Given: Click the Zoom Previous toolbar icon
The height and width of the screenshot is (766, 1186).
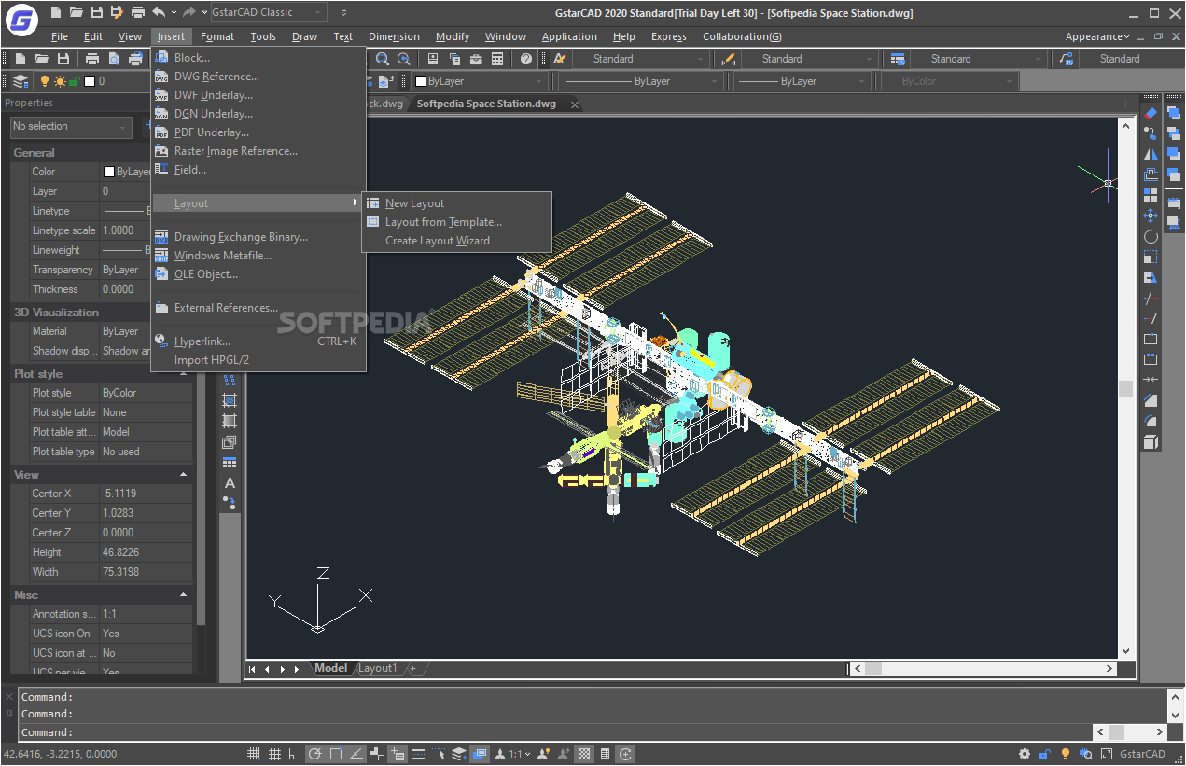Looking at the screenshot, I should (404, 59).
